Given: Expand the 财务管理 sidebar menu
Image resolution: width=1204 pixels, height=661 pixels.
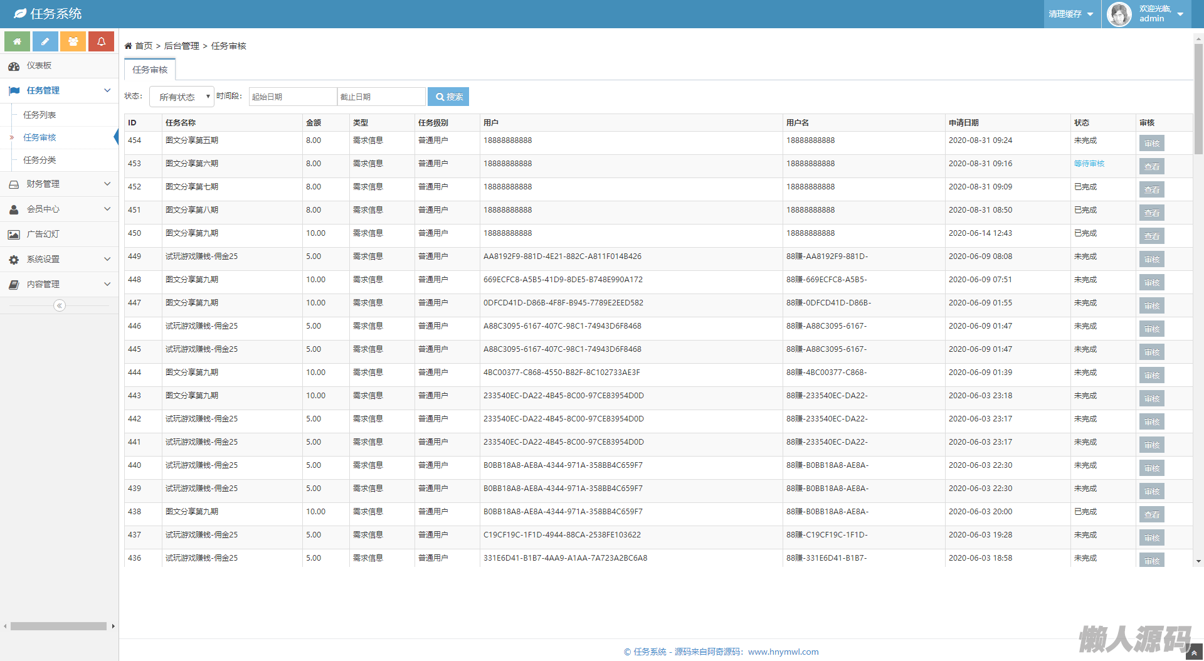Looking at the screenshot, I should (60, 184).
